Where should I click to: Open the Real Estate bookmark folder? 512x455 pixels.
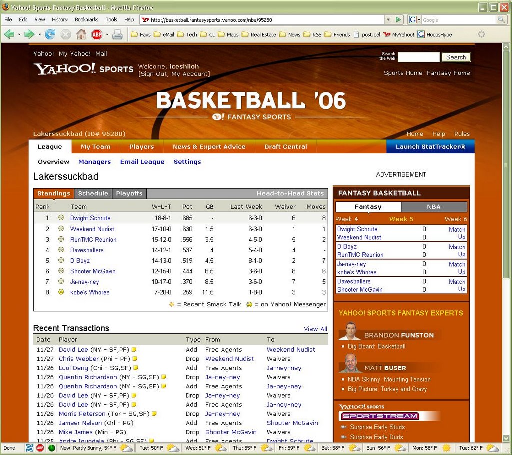[x=259, y=35]
